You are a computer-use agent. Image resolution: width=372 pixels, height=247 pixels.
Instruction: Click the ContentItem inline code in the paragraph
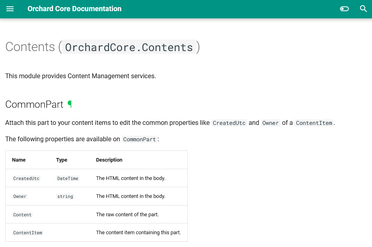pos(314,123)
